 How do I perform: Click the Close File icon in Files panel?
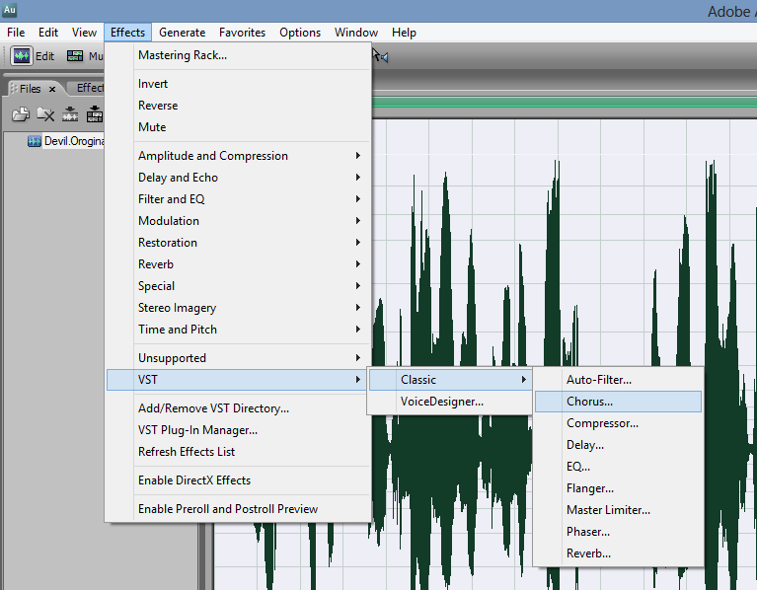(x=45, y=114)
